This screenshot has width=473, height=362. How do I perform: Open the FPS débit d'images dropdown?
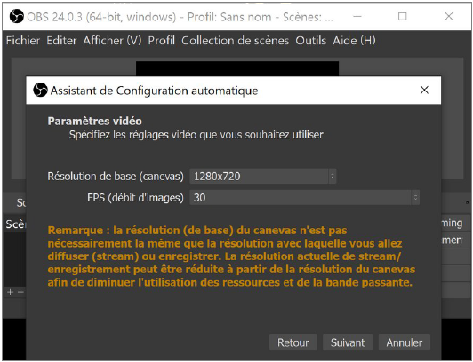304,198
